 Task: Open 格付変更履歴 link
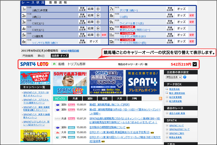click(x=175, y=97)
